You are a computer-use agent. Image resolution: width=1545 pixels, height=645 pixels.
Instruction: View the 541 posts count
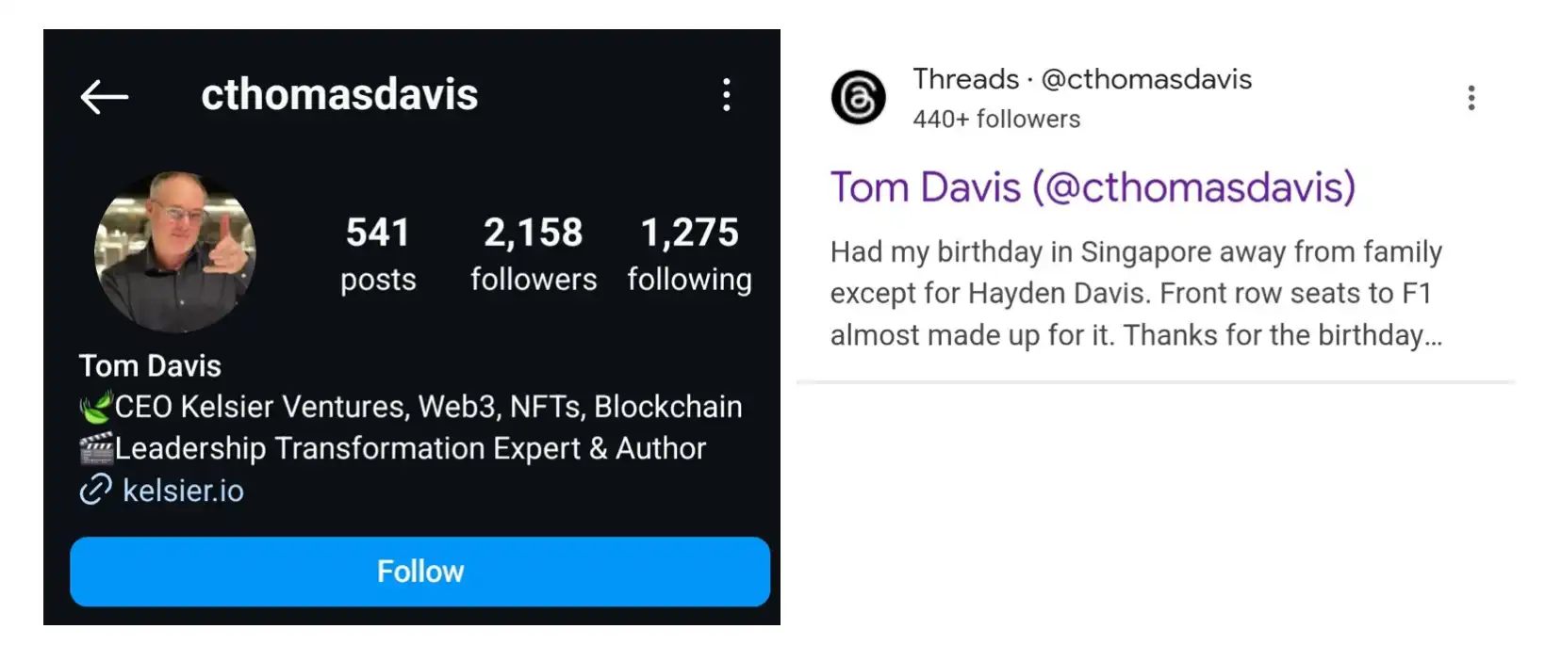[x=378, y=254]
